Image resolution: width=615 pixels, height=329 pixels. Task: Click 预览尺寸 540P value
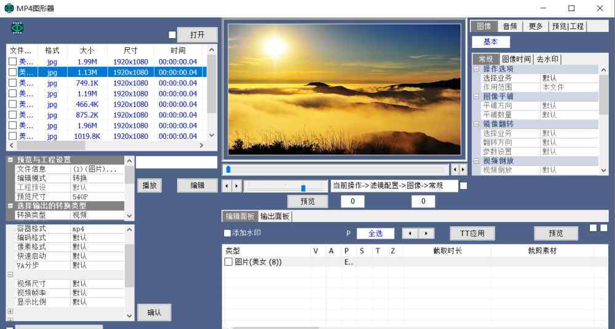click(x=97, y=196)
